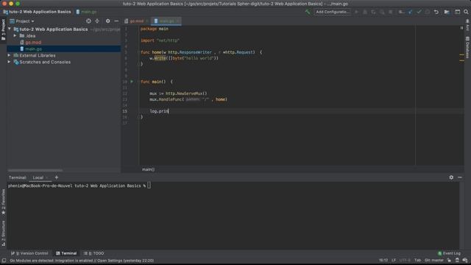This screenshot has height=265, width=471.
Task: Open the Tab indent settings selector
Action: click(417, 260)
